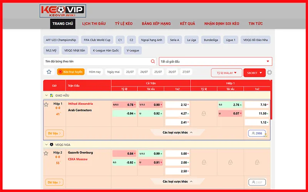Open the SBOBET bookmaker dropdown
Screen dimensions: 308x192
coord(254,73)
